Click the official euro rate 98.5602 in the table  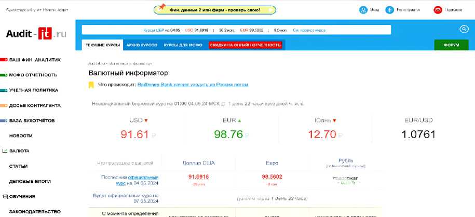272,177
